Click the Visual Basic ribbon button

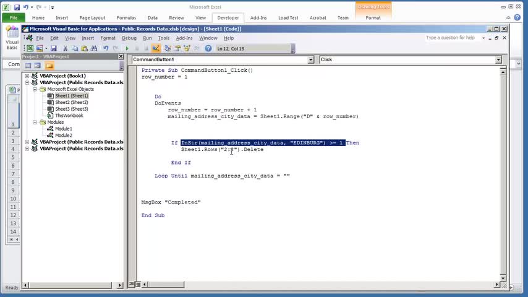pos(12,38)
